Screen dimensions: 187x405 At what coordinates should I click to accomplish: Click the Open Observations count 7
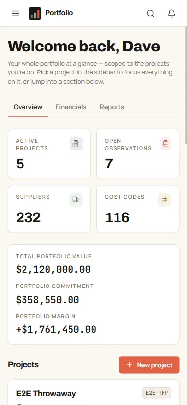coord(109,164)
